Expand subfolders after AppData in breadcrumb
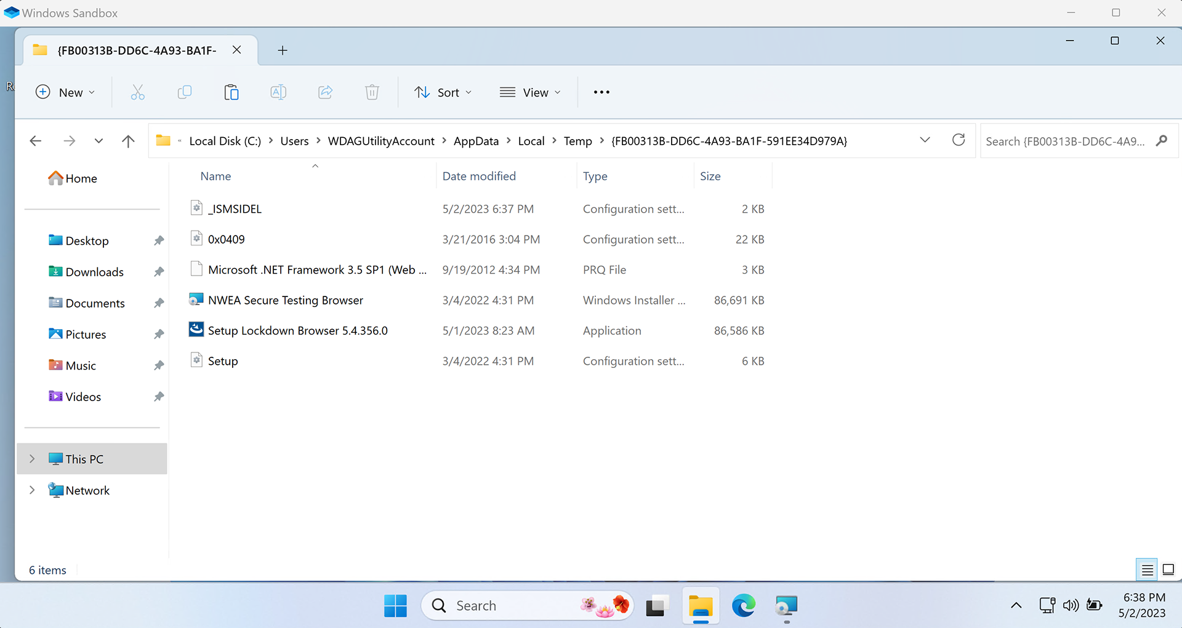 click(x=509, y=141)
